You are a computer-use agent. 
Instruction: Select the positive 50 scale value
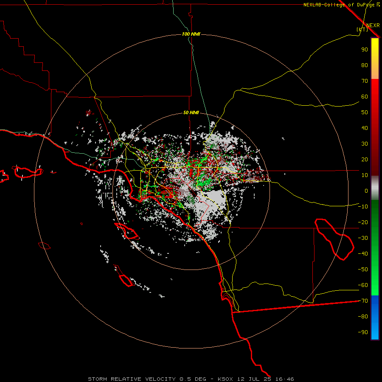tap(365, 112)
